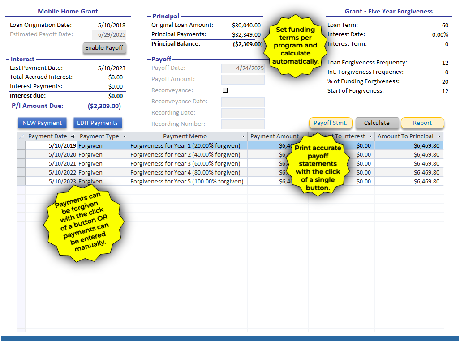Click the Calculate button
460x341 pixels.
point(377,123)
